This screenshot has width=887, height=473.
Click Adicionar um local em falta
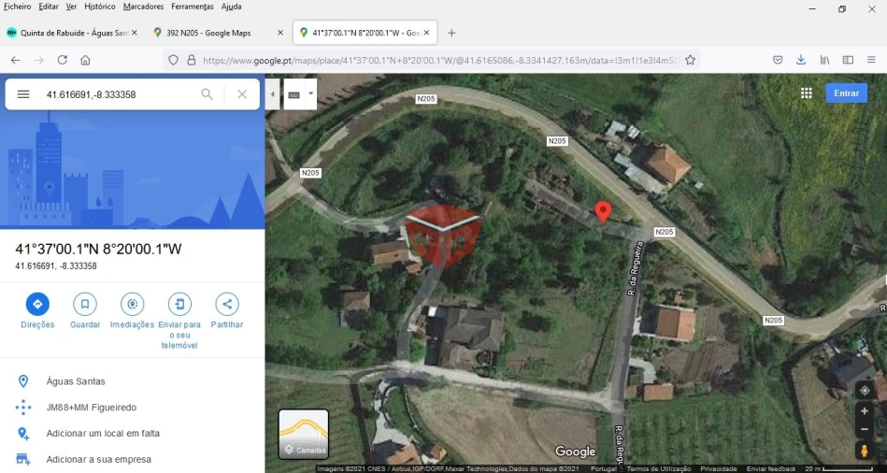(x=103, y=434)
